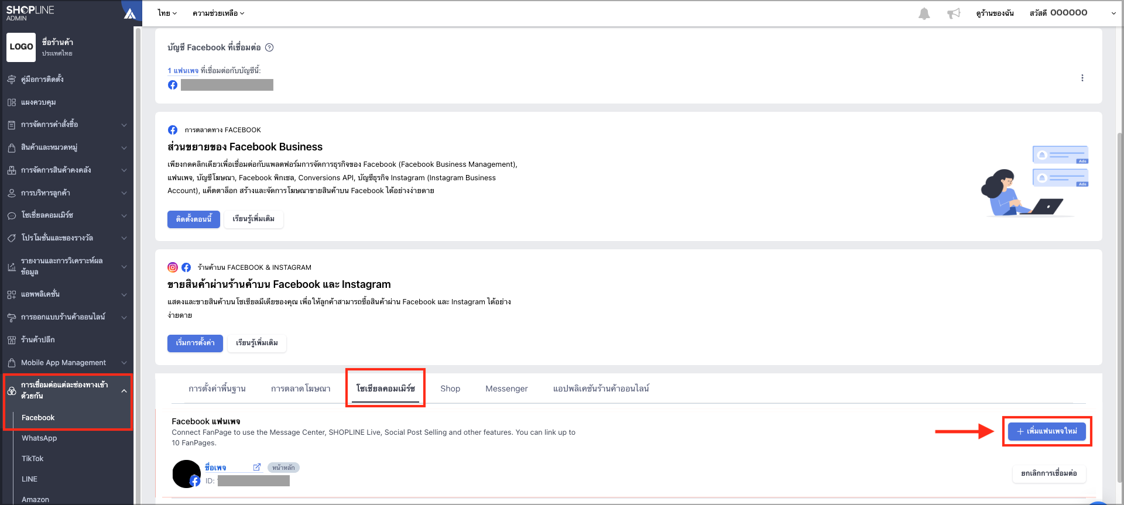
Task: Click the applications grid icon
Action: click(11, 294)
